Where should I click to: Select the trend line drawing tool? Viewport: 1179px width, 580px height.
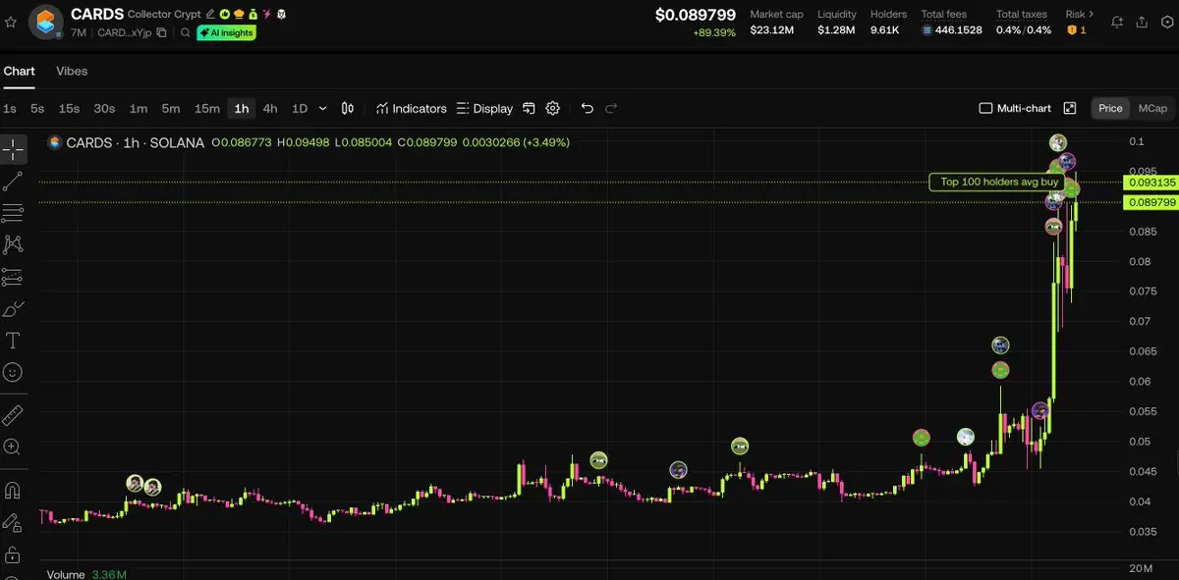pyautogui.click(x=13, y=182)
